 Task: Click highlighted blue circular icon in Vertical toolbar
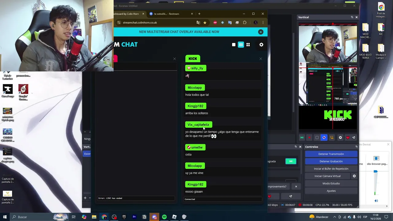coord(324,138)
